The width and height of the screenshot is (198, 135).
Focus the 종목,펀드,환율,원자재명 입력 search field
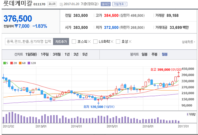pyautogui.click(x=29, y=41)
